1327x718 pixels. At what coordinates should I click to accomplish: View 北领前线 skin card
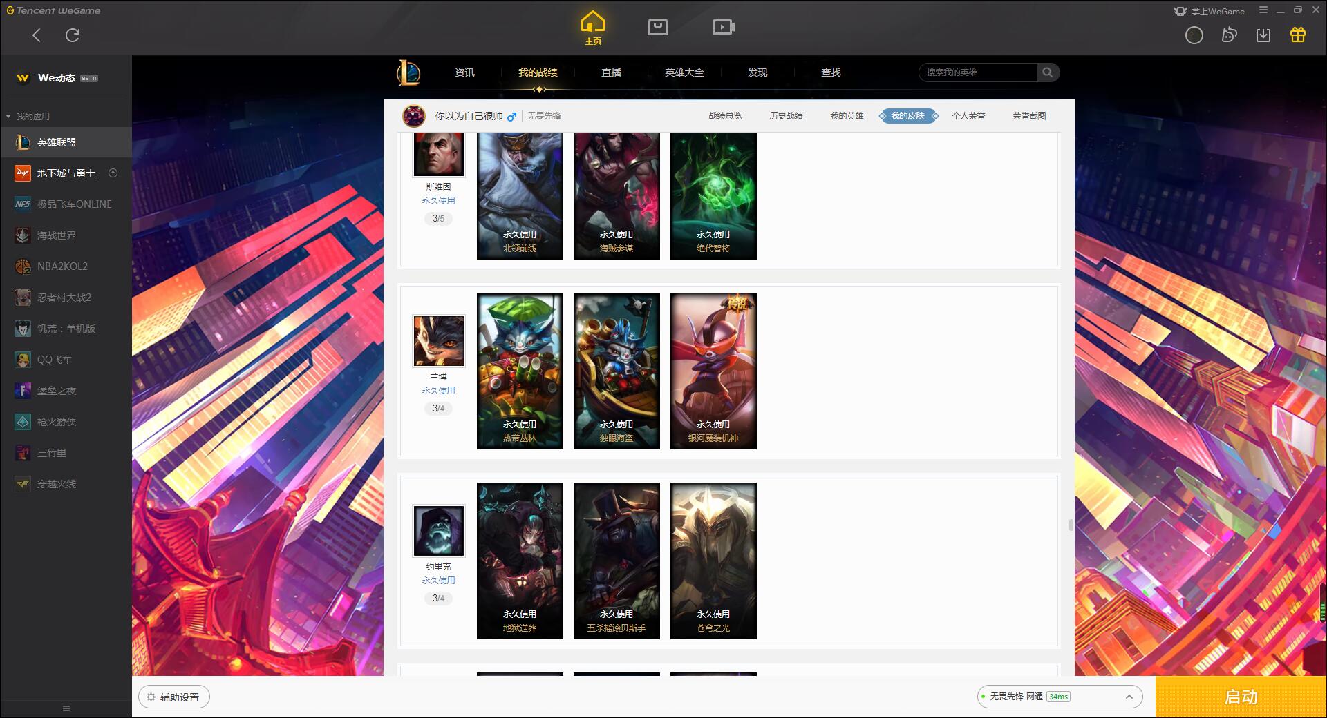pyautogui.click(x=520, y=196)
